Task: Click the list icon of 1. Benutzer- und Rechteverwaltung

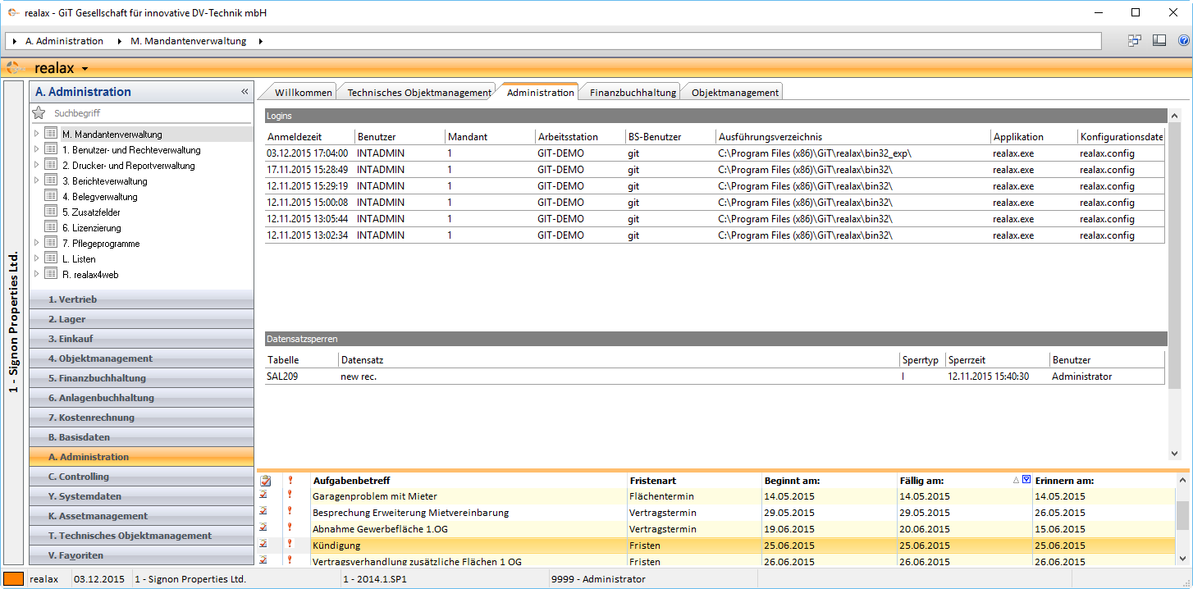Action: pos(51,149)
